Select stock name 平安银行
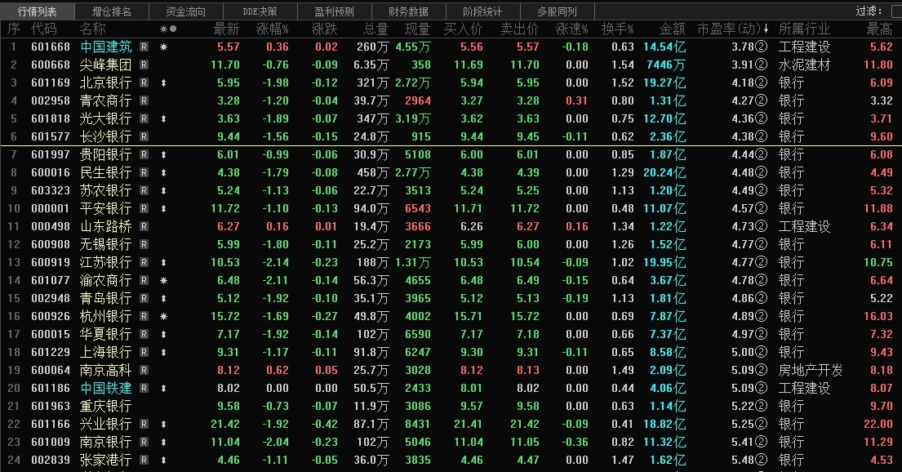The height and width of the screenshot is (472, 902). click(x=106, y=208)
